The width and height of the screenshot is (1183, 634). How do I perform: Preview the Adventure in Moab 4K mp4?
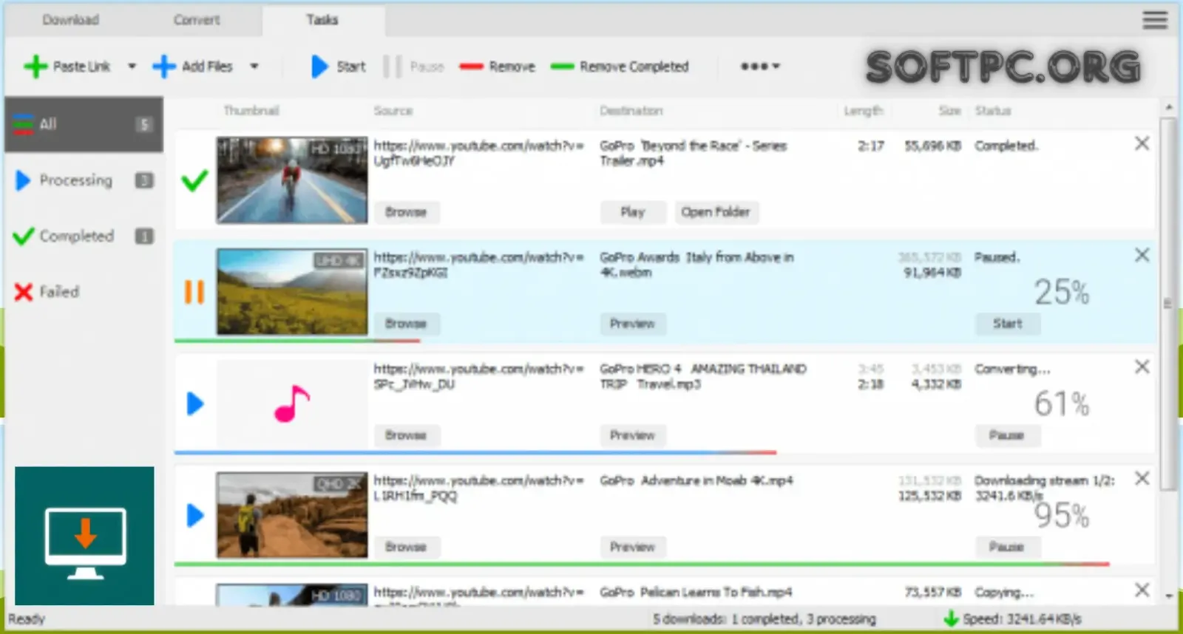[632, 547]
